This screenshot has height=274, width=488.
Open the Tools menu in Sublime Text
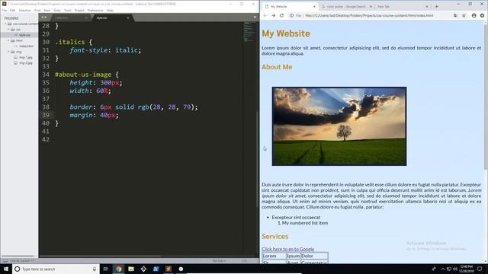(x=68, y=10)
